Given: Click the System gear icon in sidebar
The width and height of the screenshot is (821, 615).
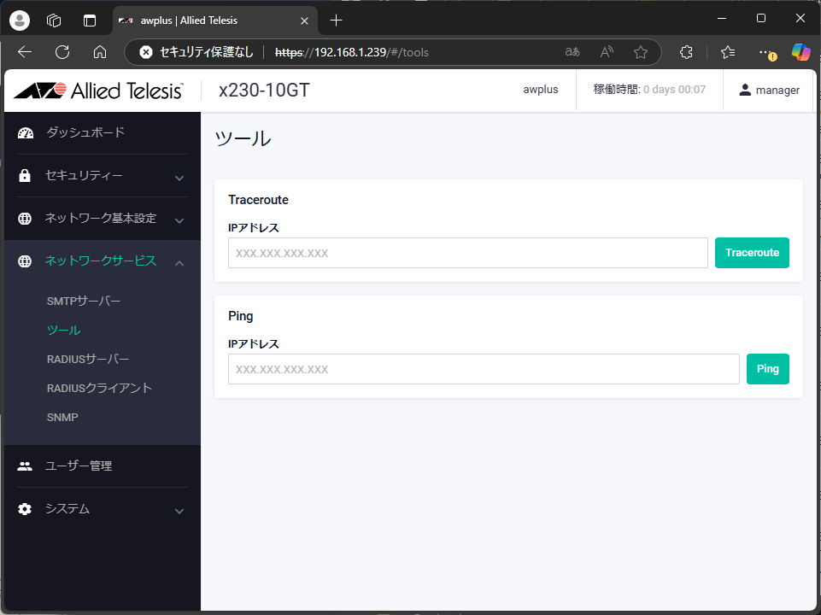Looking at the screenshot, I should pos(25,509).
